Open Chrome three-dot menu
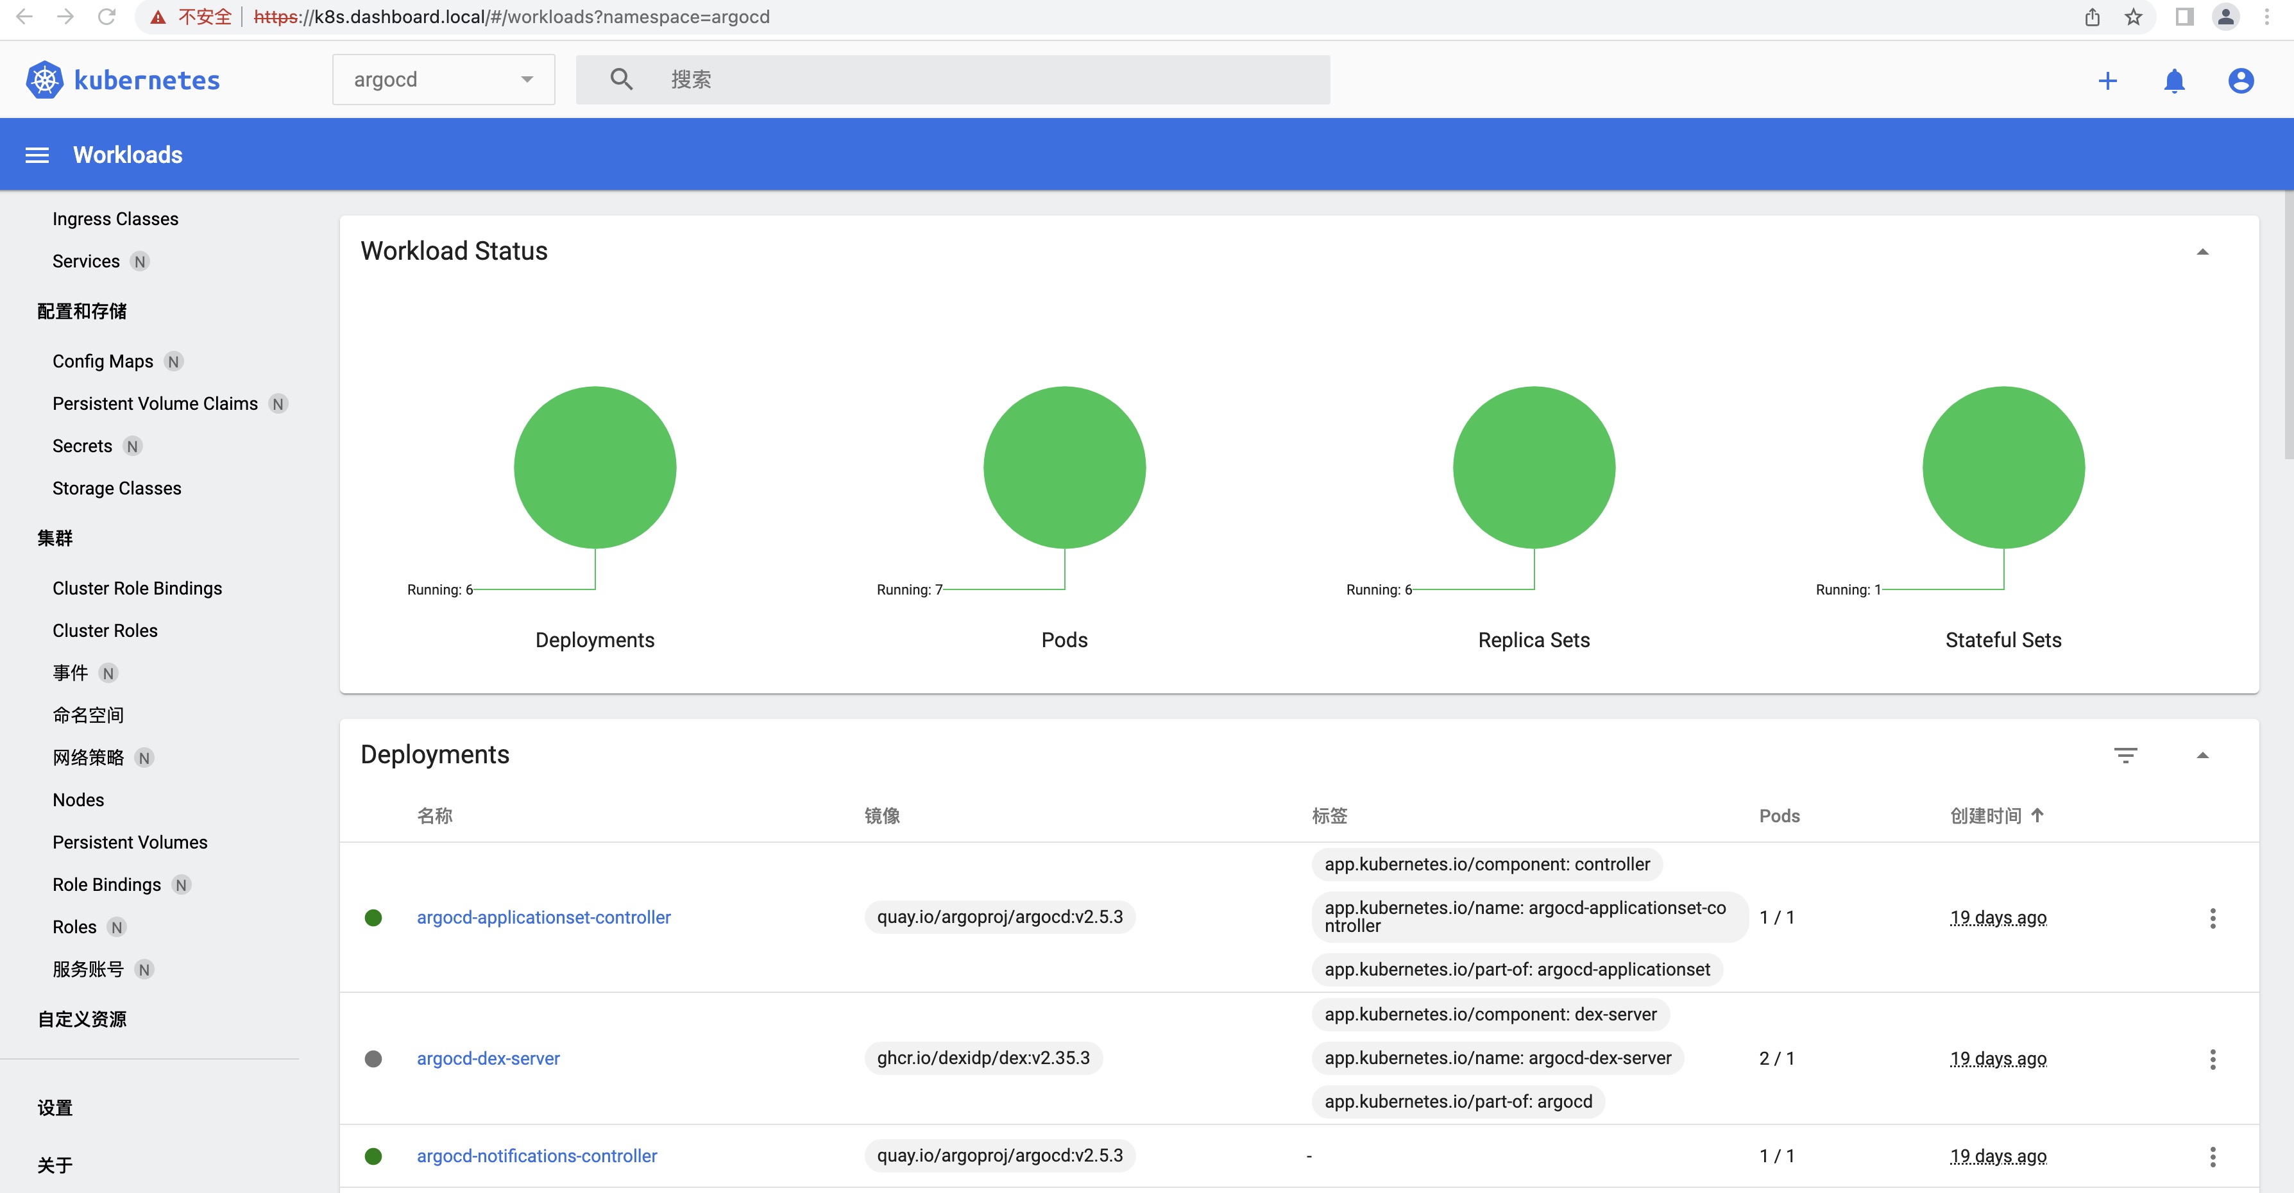This screenshot has width=2294, height=1193. click(2266, 16)
